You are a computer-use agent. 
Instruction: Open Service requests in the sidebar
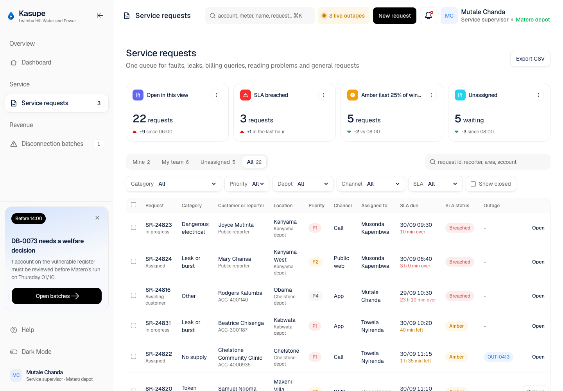pos(57,103)
